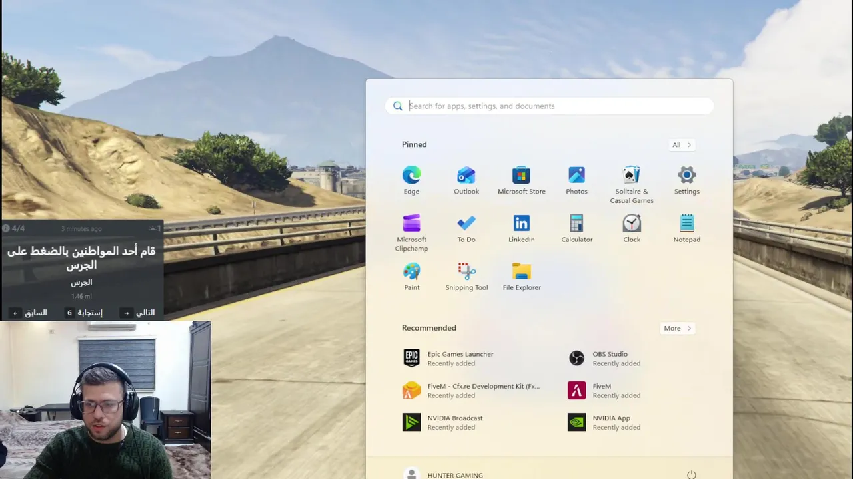
Task: Select the Pinned section heading
Action: (x=414, y=144)
